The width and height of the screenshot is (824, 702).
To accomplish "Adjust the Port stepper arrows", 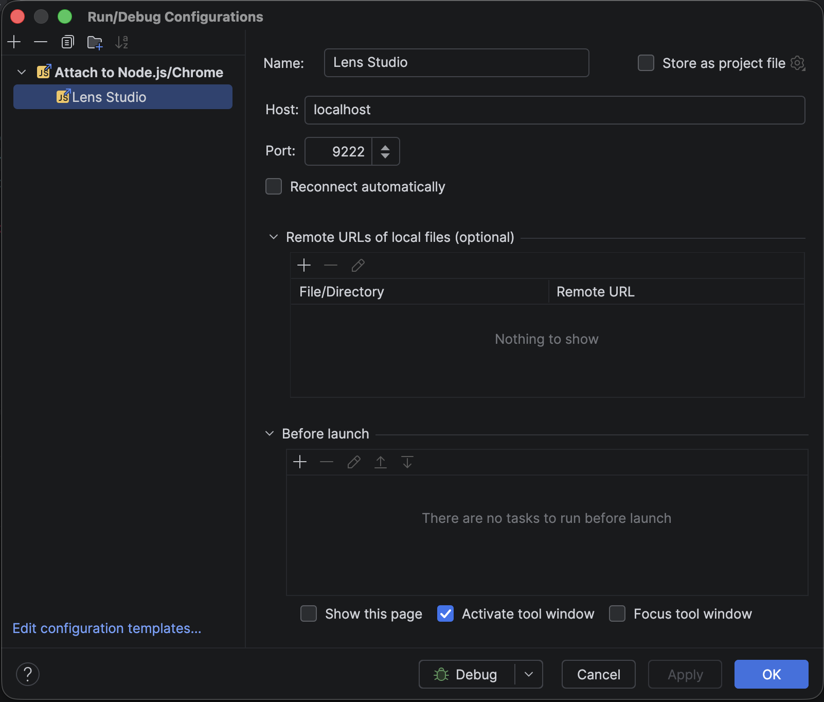I will tap(385, 151).
